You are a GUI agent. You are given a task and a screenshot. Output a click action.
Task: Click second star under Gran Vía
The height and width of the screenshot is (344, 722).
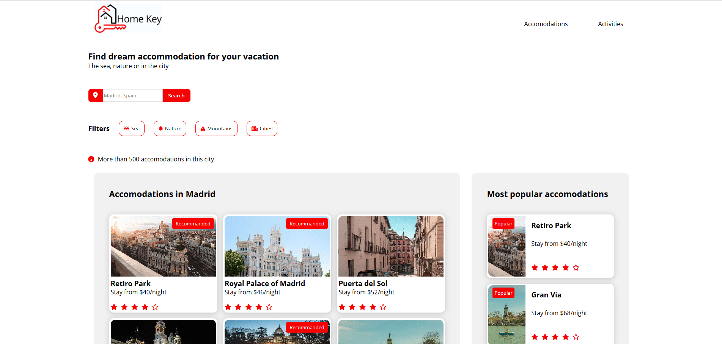[x=545, y=337]
